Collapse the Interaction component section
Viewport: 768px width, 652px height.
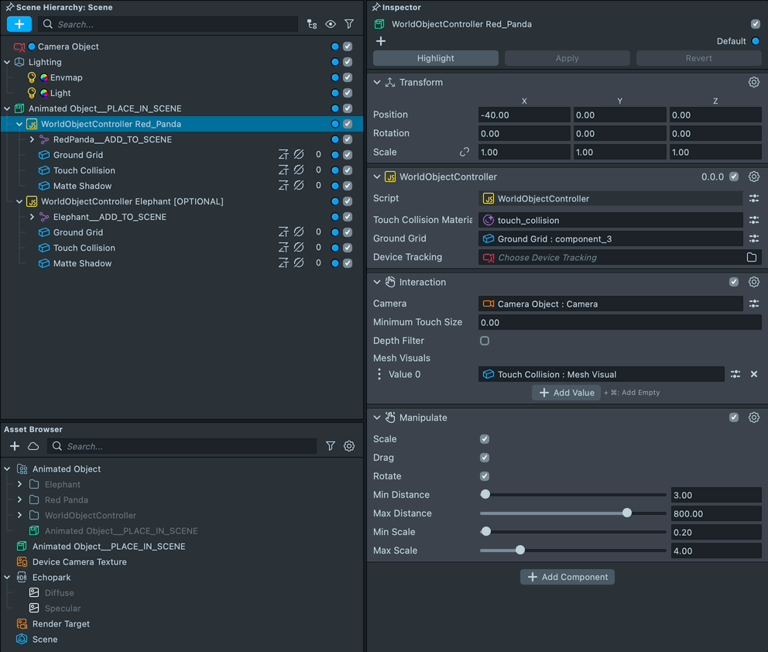click(x=377, y=283)
